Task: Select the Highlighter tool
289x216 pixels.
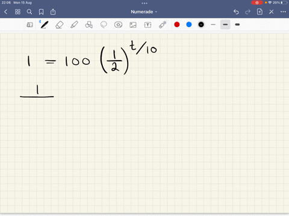Action: point(74,25)
